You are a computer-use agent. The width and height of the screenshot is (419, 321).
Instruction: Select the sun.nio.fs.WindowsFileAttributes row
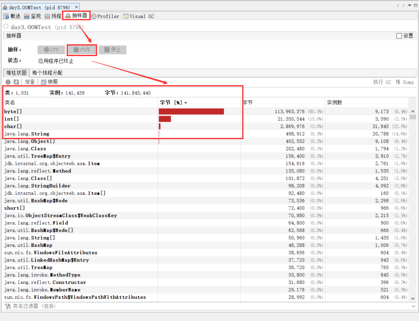pos(206,253)
